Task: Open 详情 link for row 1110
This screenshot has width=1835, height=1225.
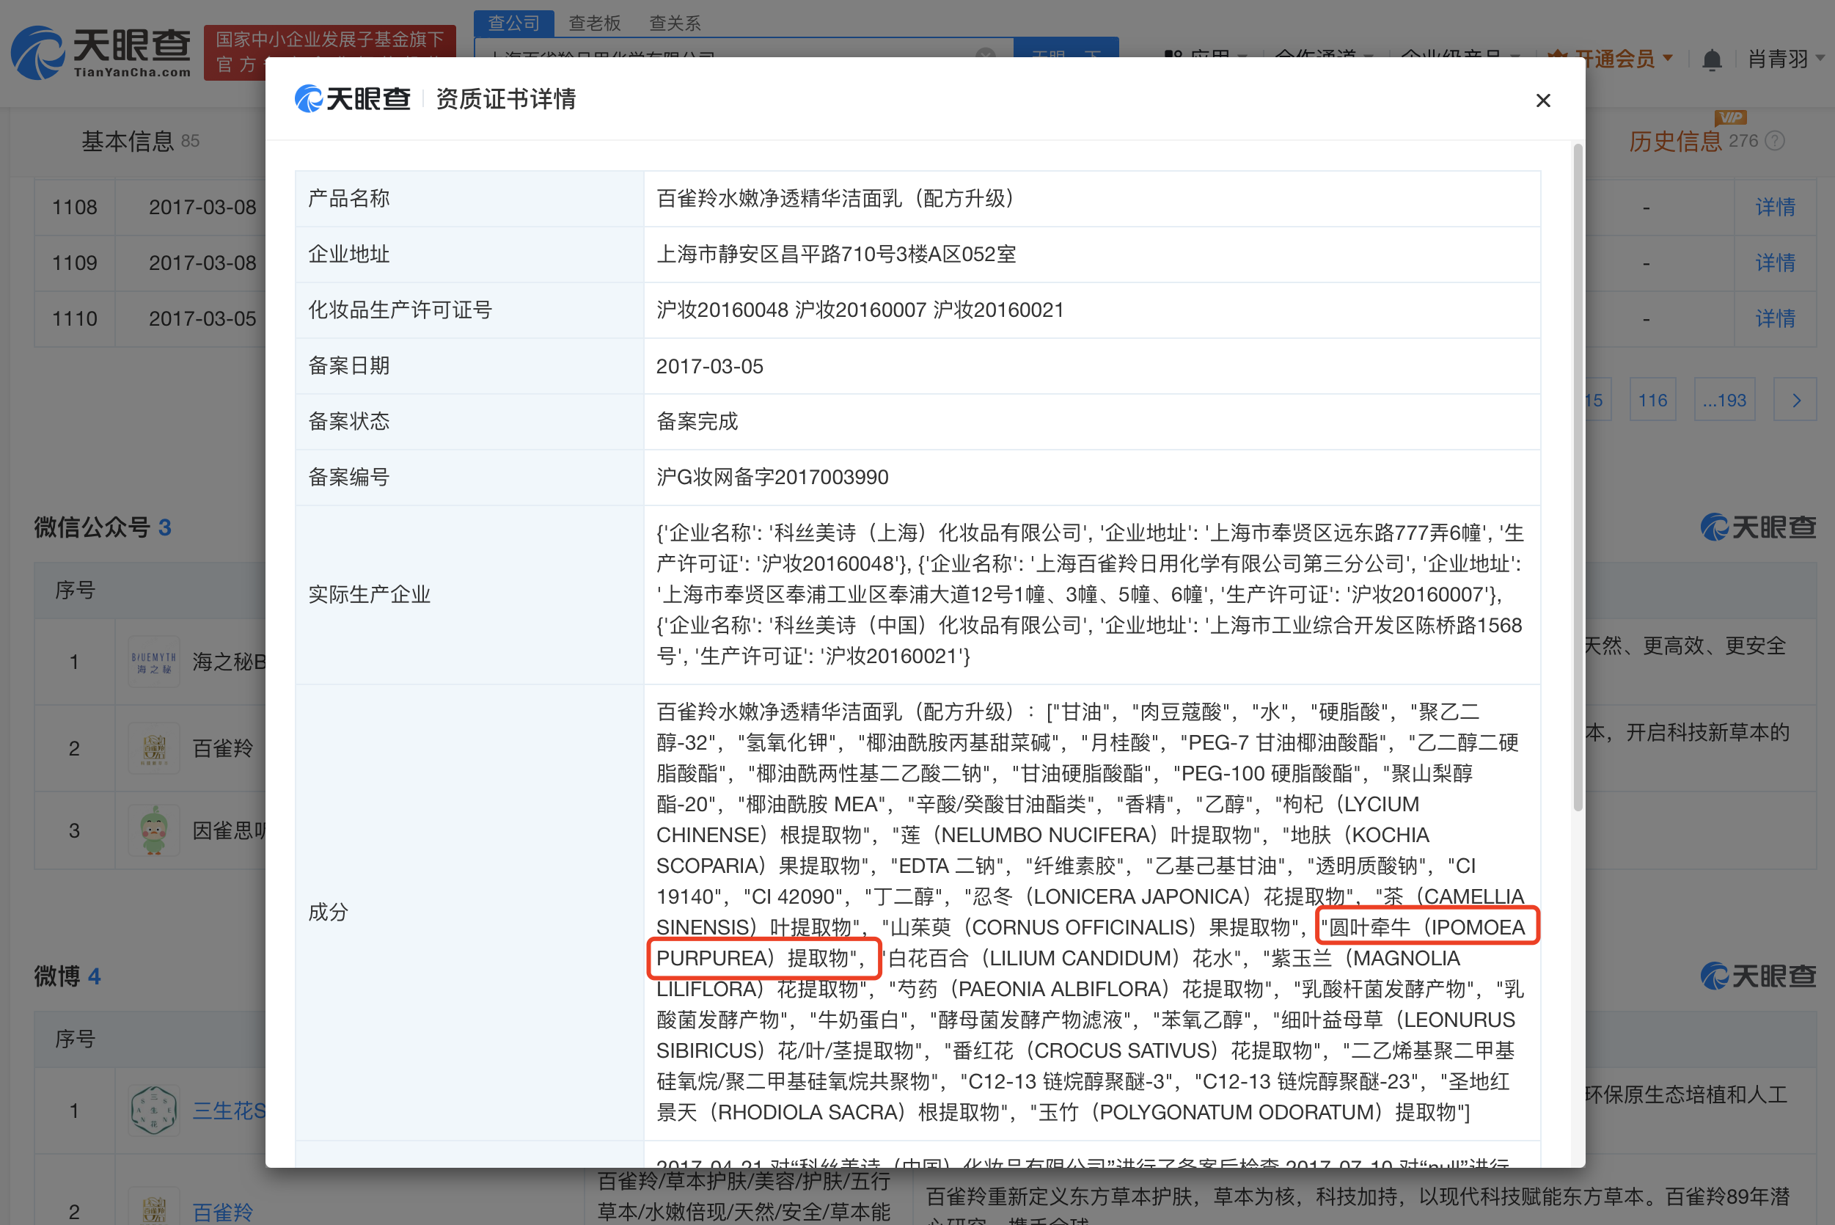Action: coord(1775,319)
